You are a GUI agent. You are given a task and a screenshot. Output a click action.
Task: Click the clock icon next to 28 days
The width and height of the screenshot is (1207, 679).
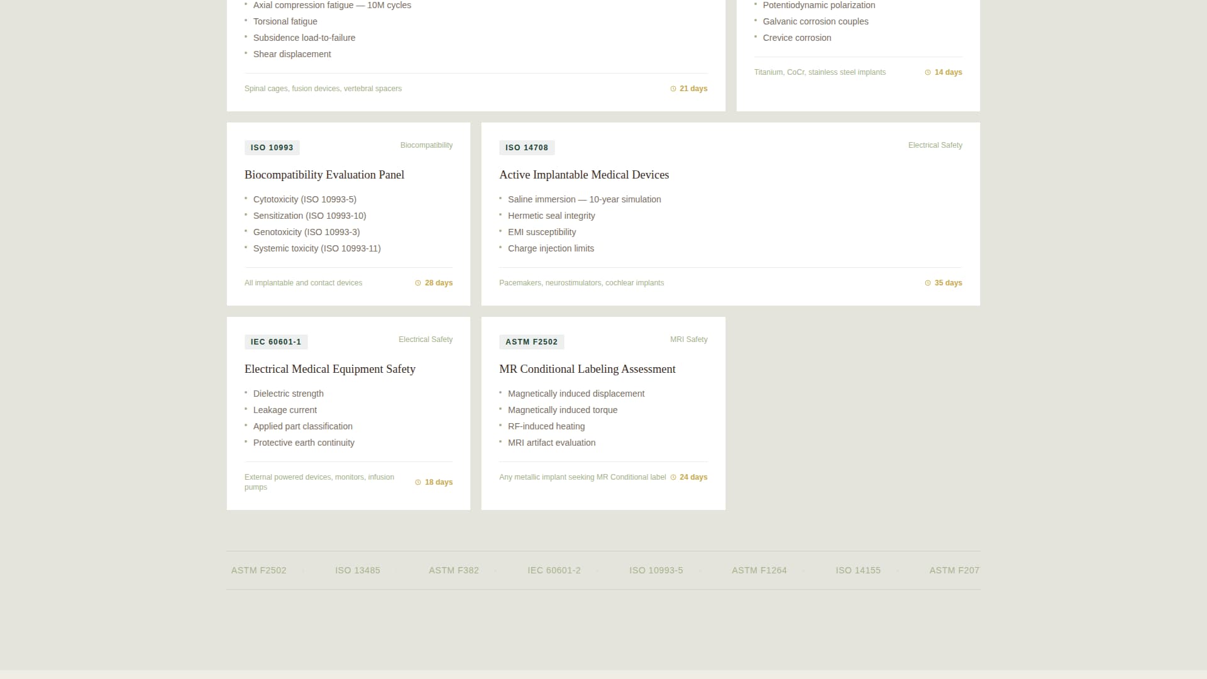point(419,283)
